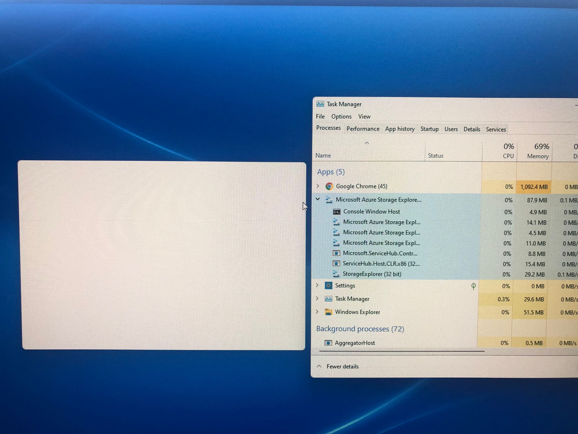Click the AggregatorHost process icon
Image resolution: width=578 pixels, height=434 pixels.
tap(328, 343)
